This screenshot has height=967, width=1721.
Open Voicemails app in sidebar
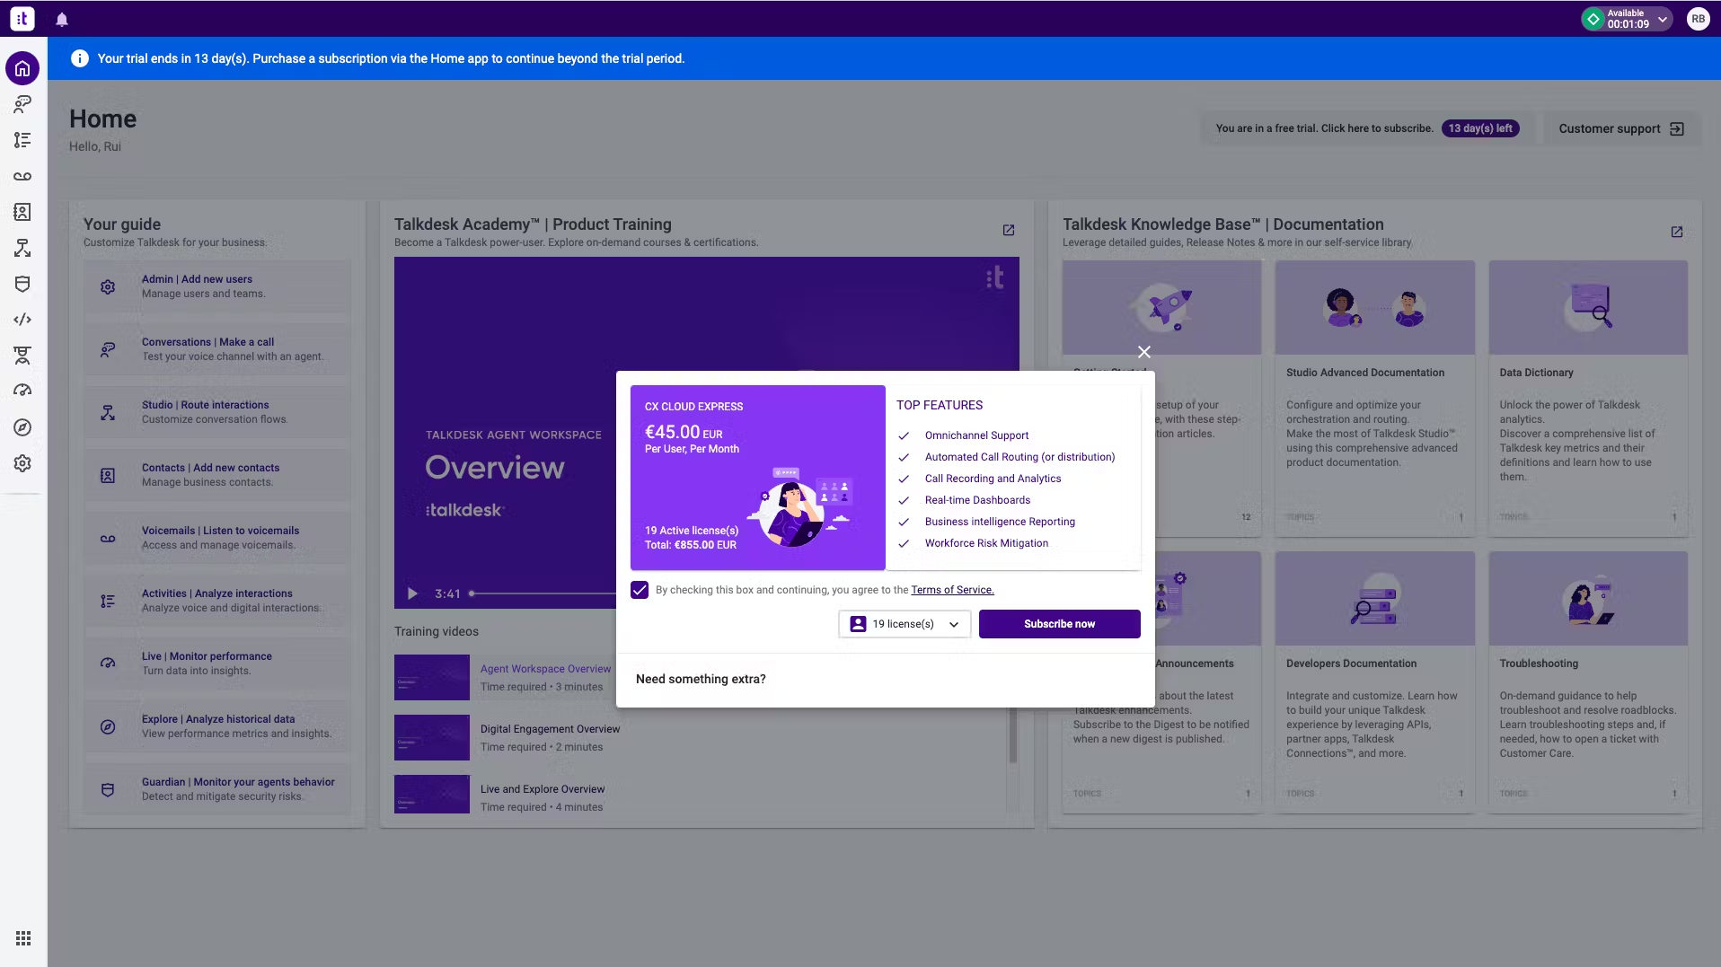[x=22, y=176]
